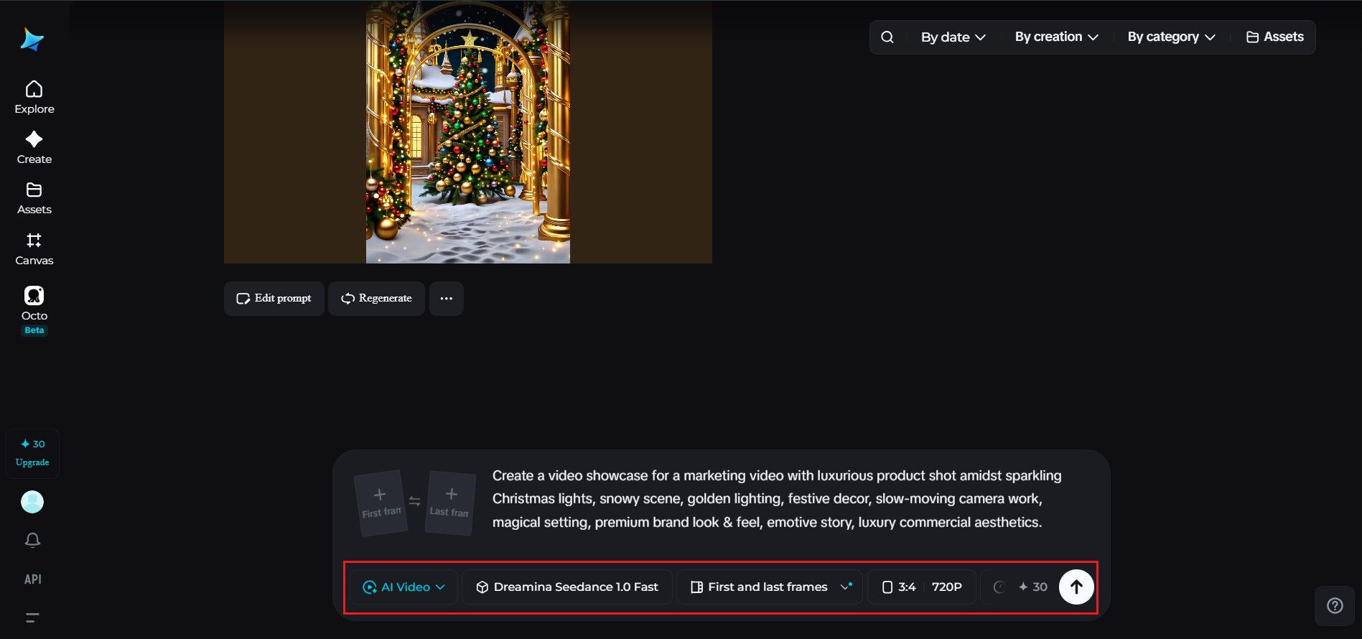Open the Create section
Screen dimensions: 1362x639
(34, 148)
